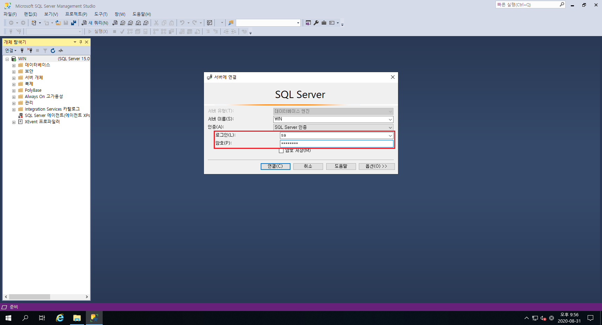Viewport: 602px width, 325px height.
Task: Open the Connect (연결) dropdown in Object Explorer
Action: click(11, 50)
